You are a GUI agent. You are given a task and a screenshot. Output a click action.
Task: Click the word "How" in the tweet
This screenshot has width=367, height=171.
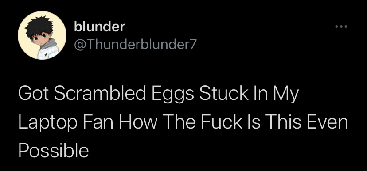coord(137,122)
